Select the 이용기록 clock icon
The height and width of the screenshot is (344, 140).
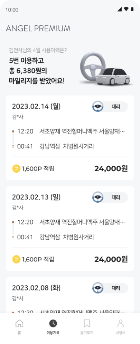(x=53, y=323)
